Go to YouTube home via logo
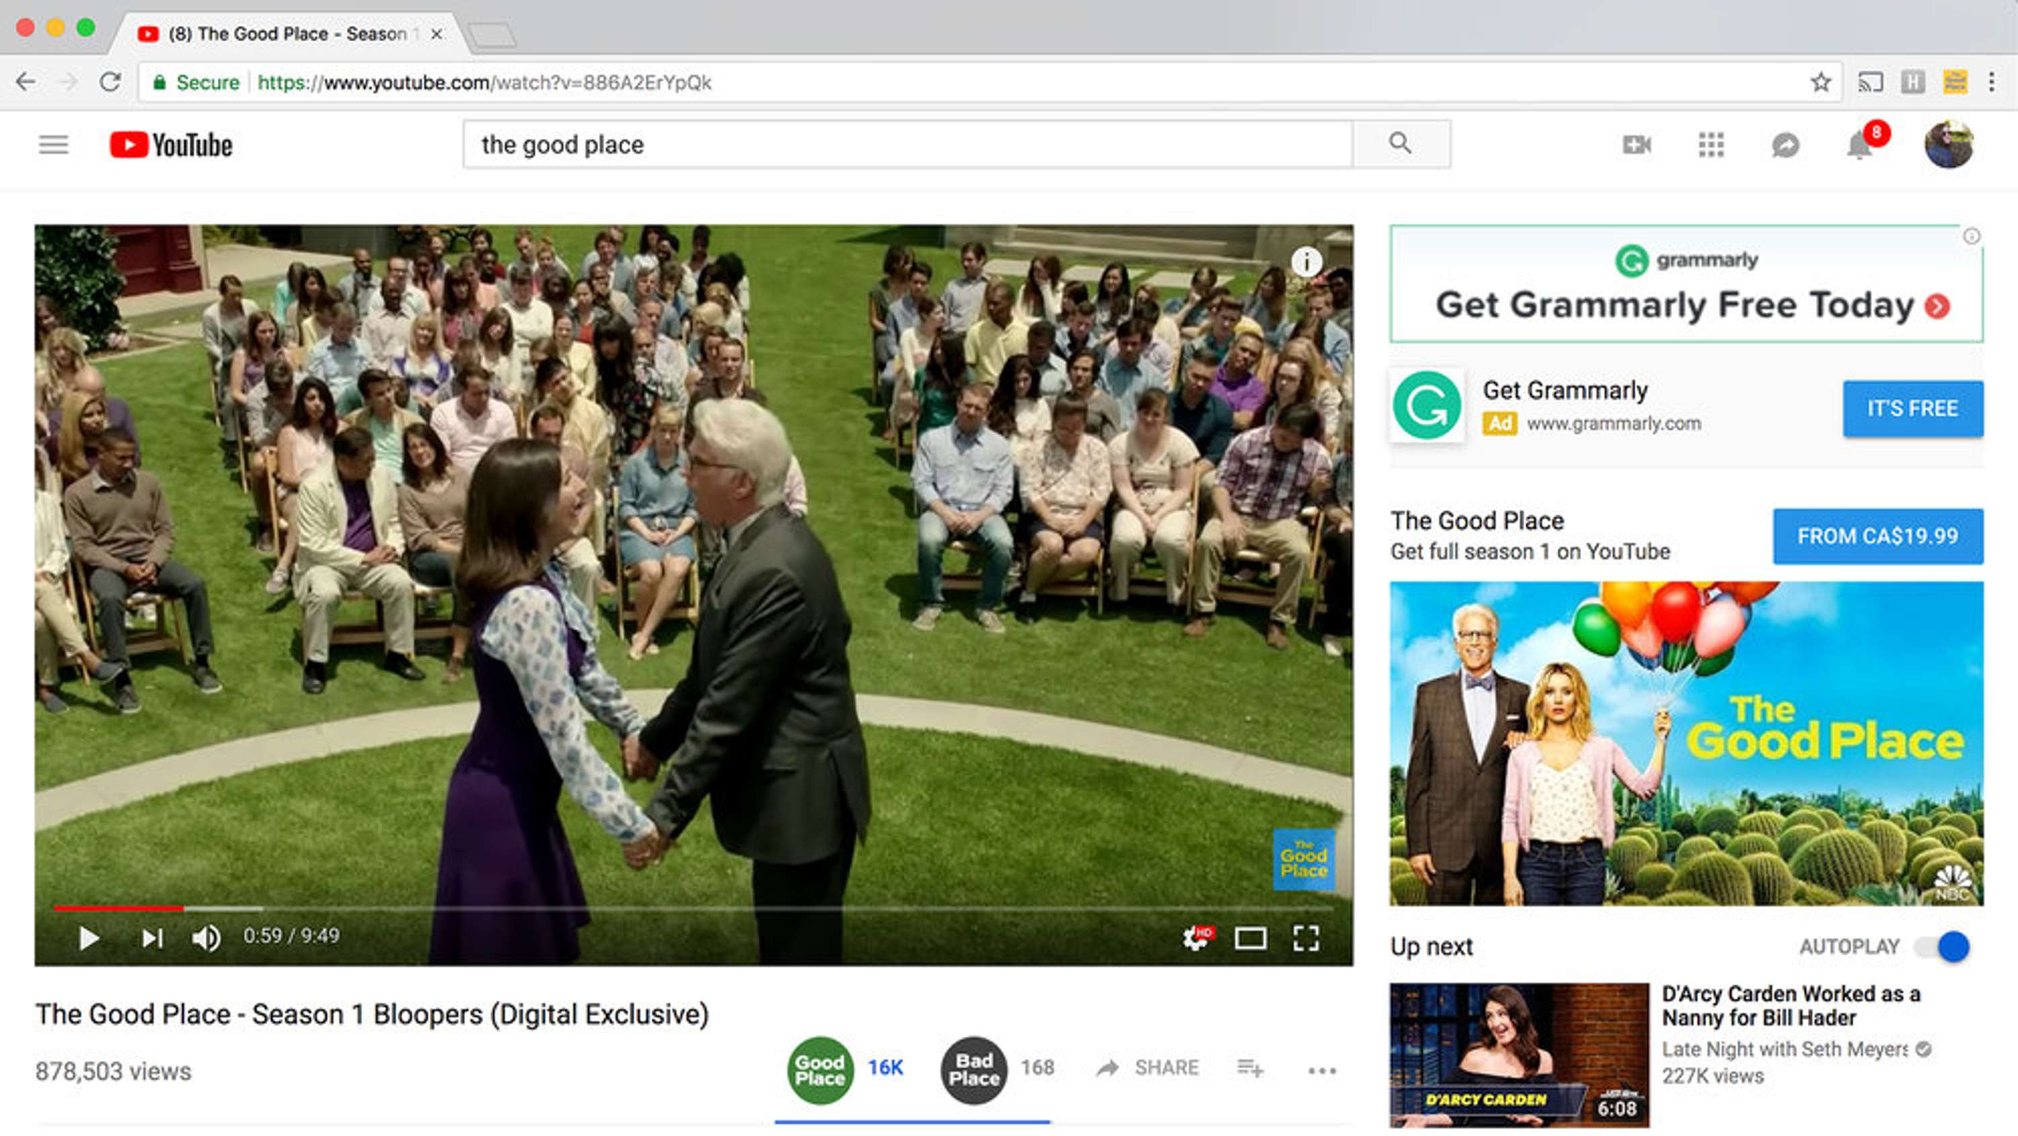The image size is (2018, 1136). 171,145
